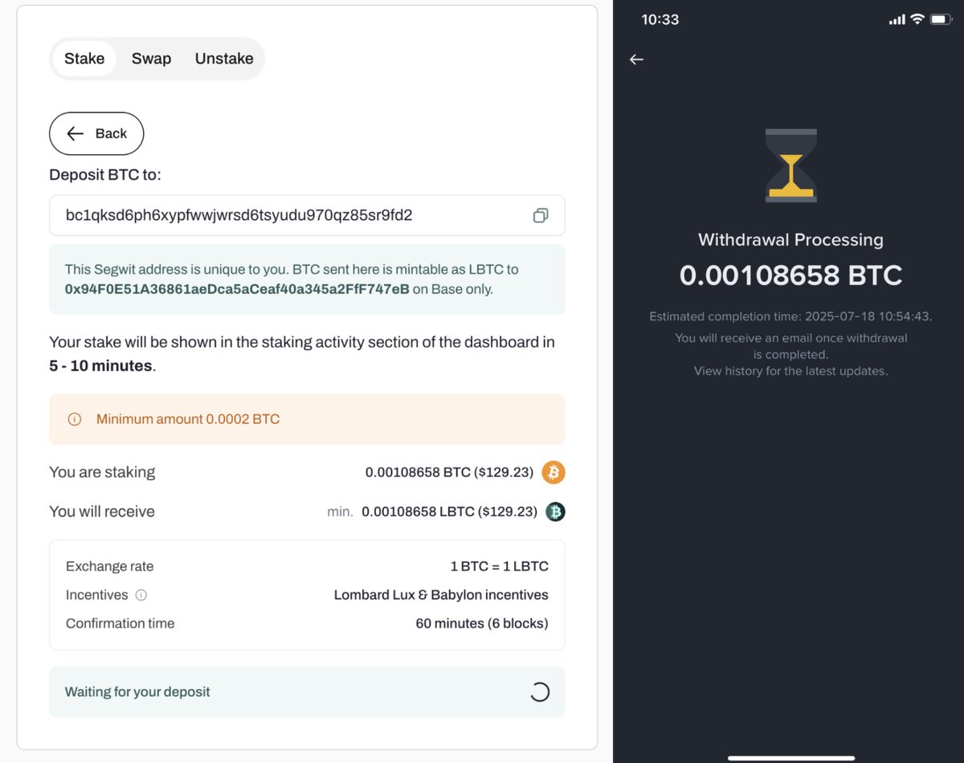Tap the battery icon in phone status bar
964x763 pixels.
[x=942, y=19]
